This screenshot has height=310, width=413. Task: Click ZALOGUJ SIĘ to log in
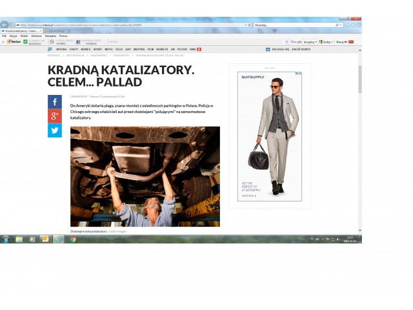click(x=279, y=49)
